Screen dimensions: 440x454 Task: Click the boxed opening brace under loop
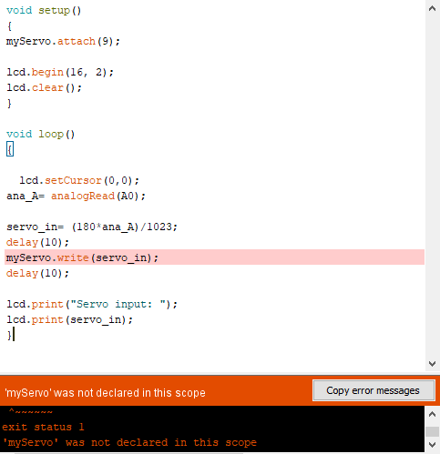[10, 149]
